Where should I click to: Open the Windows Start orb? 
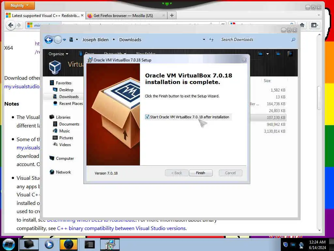pos(9,244)
